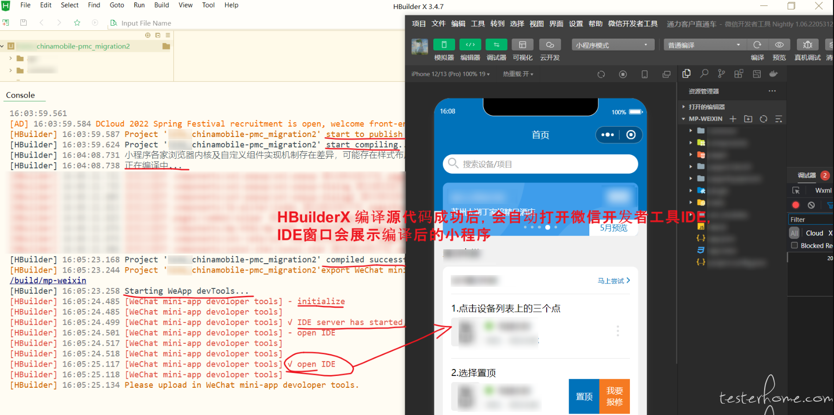This screenshot has height=415, width=834.
Task: Click the simulator refresh icon
Action: [x=601, y=74]
